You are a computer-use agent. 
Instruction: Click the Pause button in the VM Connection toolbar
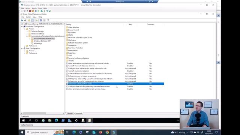(36, 11)
